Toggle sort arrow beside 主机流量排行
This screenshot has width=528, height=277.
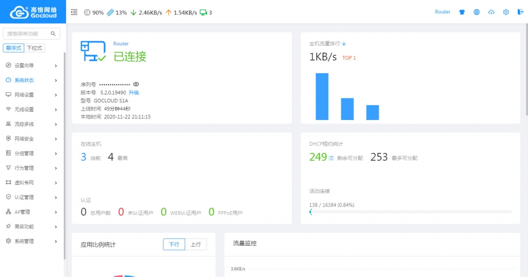(x=344, y=44)
